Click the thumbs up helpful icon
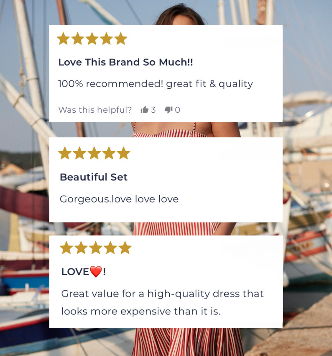The image size is (332, 356). pos(144,110)
